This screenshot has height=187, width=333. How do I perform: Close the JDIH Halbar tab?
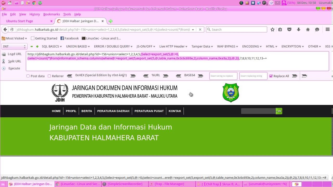pos(103,21)
